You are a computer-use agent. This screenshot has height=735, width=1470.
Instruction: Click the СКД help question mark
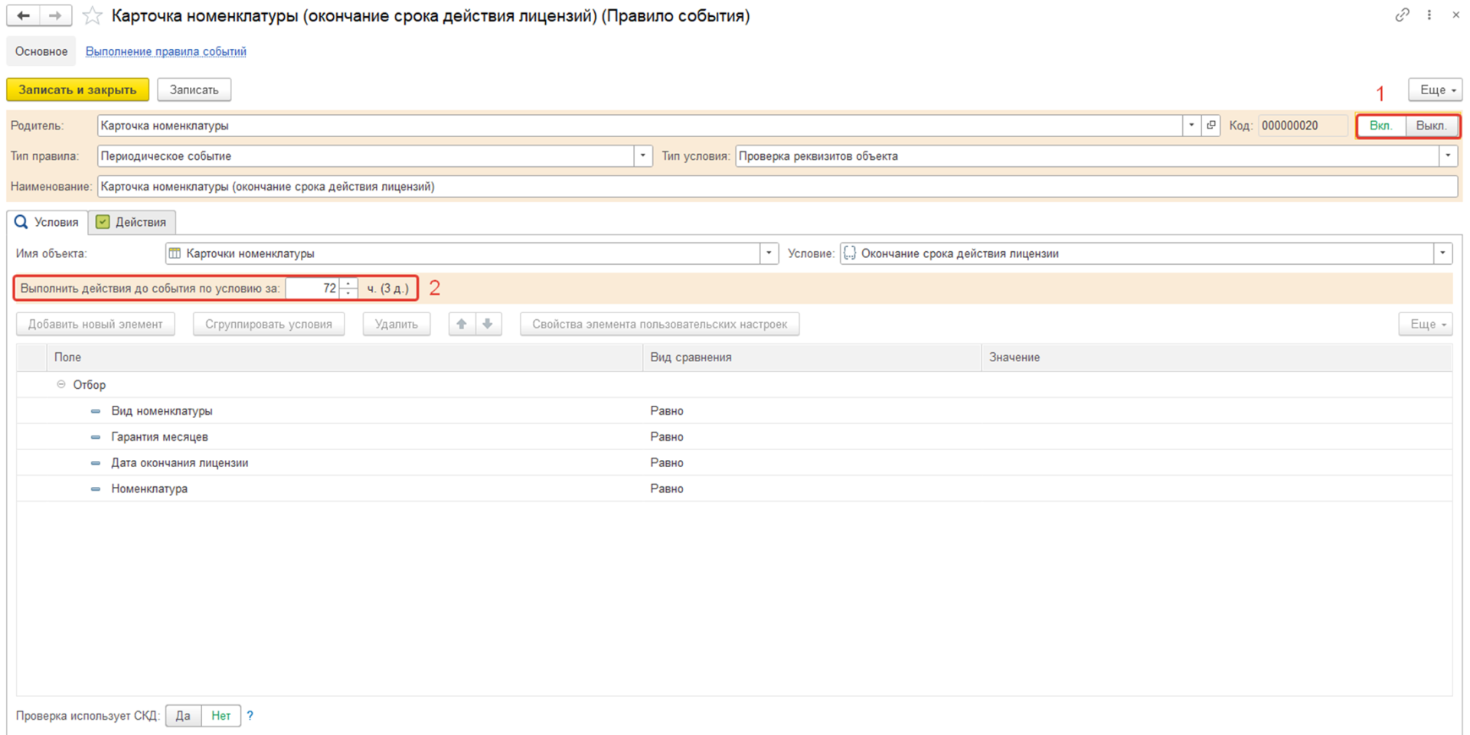(250, 716)
